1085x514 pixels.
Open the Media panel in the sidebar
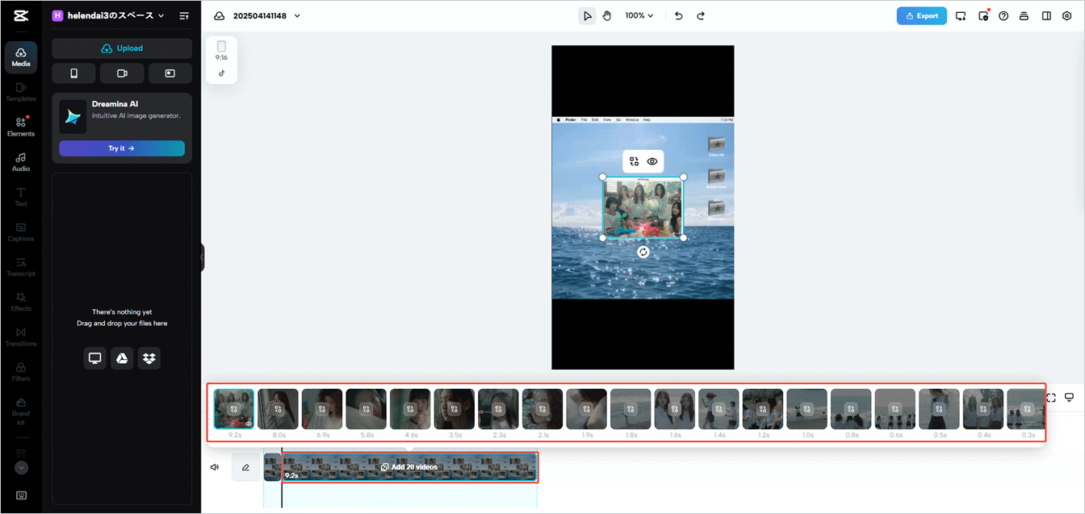click(21, 57)
